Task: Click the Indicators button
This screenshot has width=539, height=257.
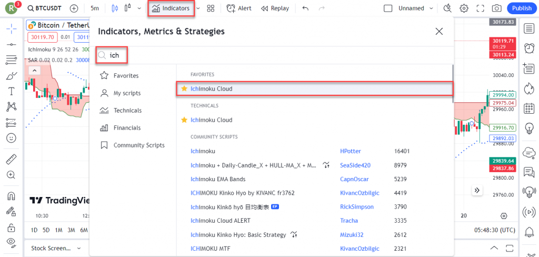Action: point(171,8)
